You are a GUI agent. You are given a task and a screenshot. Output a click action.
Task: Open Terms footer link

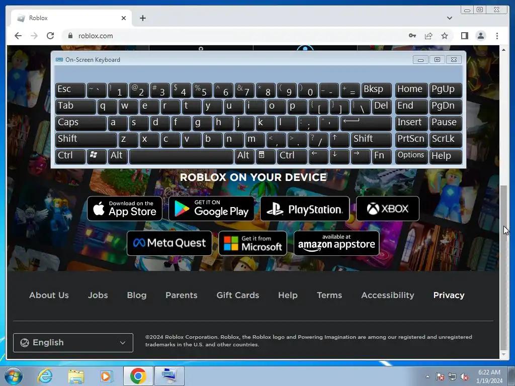[x=329, y=295]
